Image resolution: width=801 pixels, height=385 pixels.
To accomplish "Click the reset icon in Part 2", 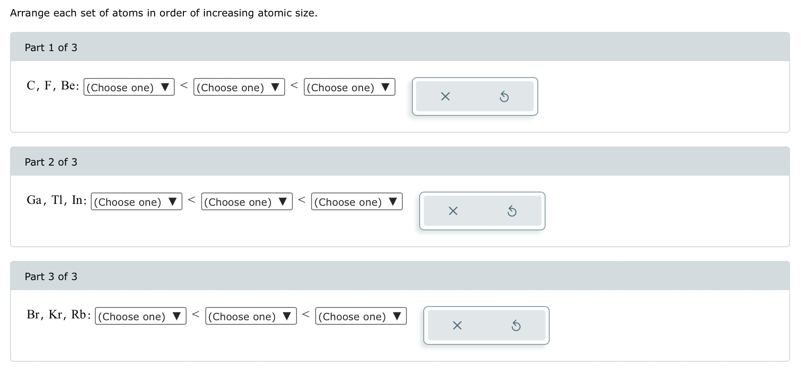I will [x=512, y=211].
